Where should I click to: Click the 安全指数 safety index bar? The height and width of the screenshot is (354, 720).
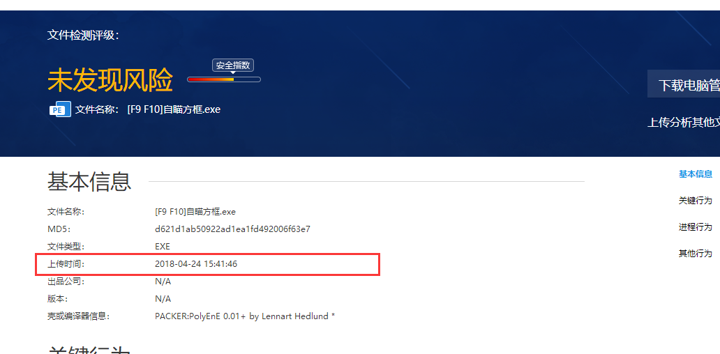pyautogui.click(x=224, y=79)
